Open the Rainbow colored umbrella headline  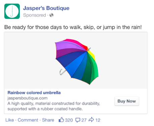(34, 93)
